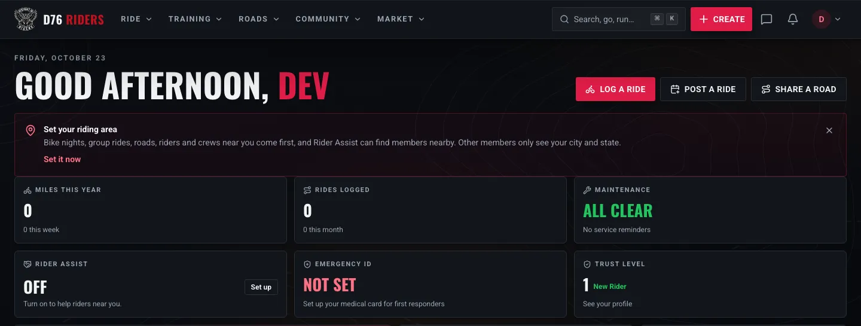Click the route icon in Share a Road
Image resolution: width=861 pixels, height=326 pixels.
pyautogui.click(x=766, y=89)
